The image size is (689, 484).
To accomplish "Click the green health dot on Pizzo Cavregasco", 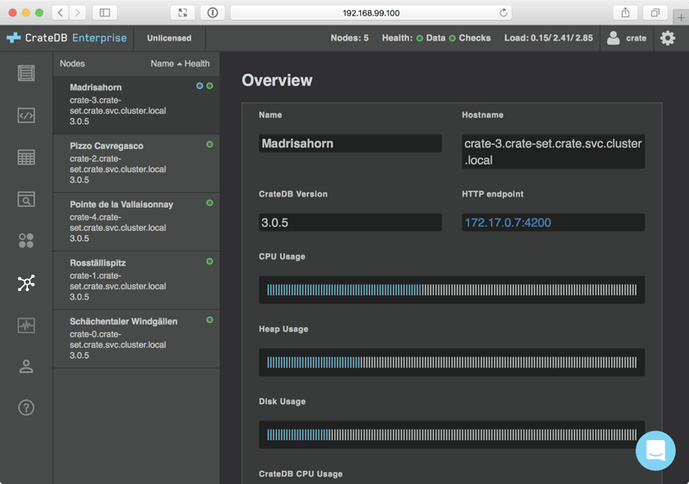I will pos(209,145).
